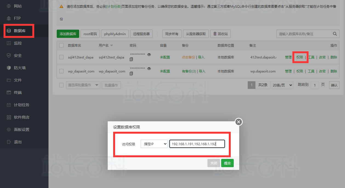Click the copy password icon for wp_dapaoit_com
Viewport: 345px width, 188px height.
(131, 73)
